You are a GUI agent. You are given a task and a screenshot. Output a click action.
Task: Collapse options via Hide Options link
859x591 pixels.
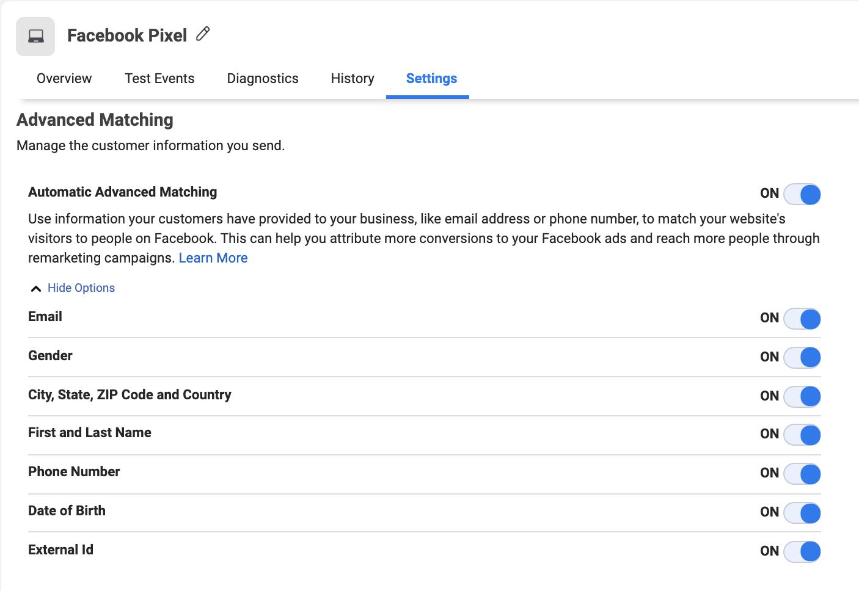coord(81,288)
